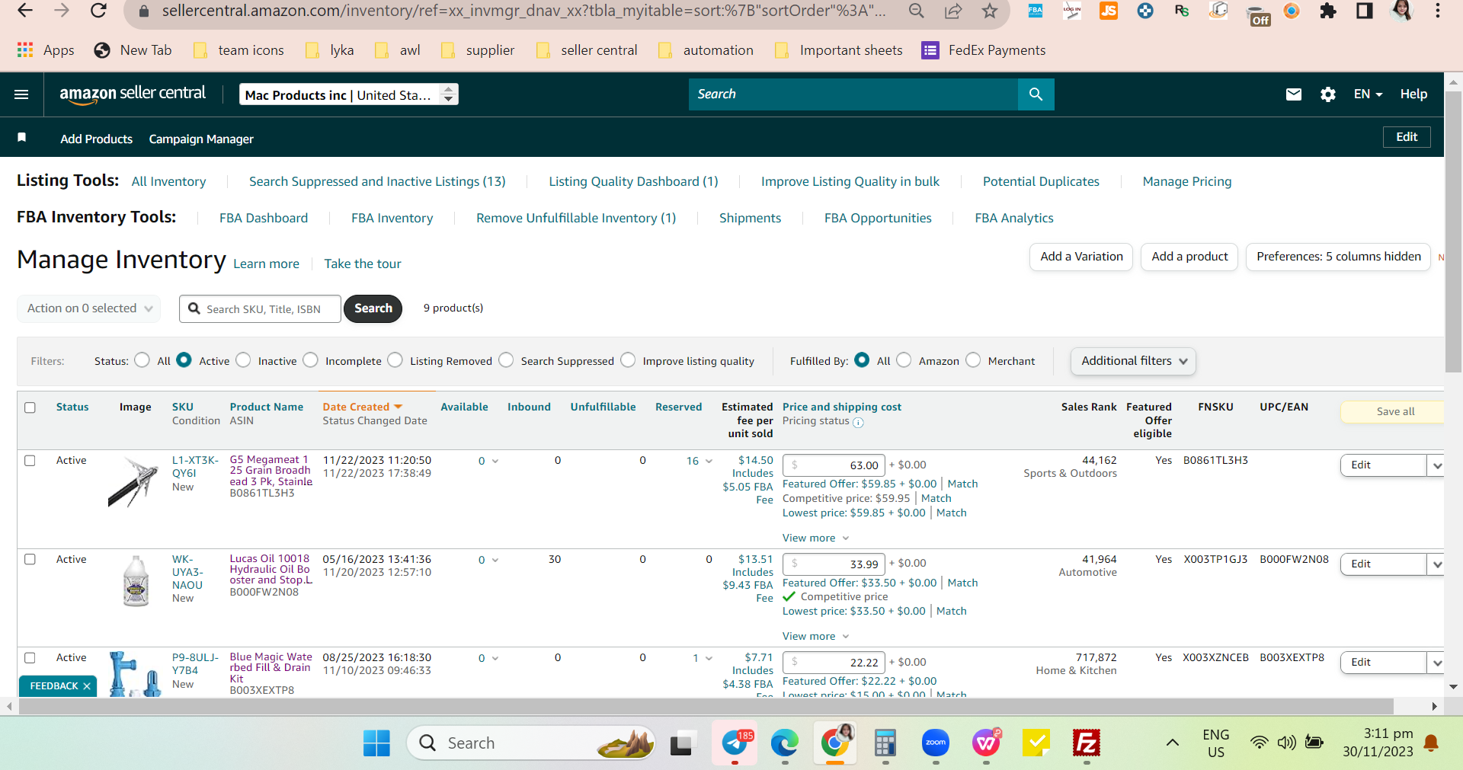Open the browser share icon

(x=952, y=11)
